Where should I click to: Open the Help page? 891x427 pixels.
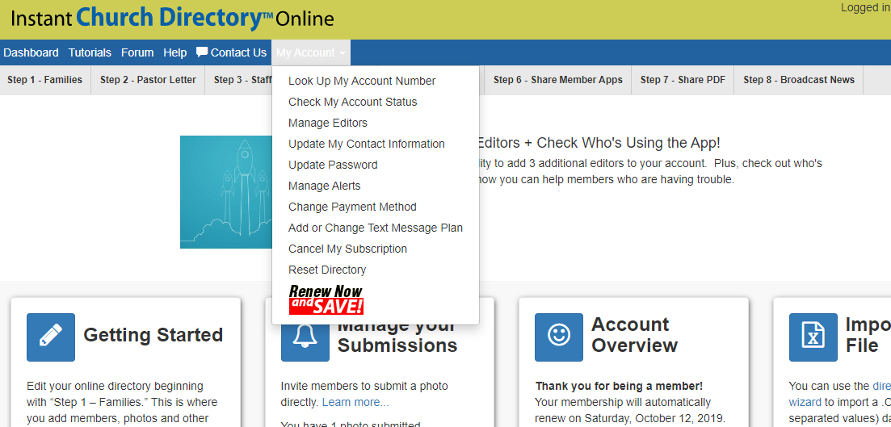point(175,52)
